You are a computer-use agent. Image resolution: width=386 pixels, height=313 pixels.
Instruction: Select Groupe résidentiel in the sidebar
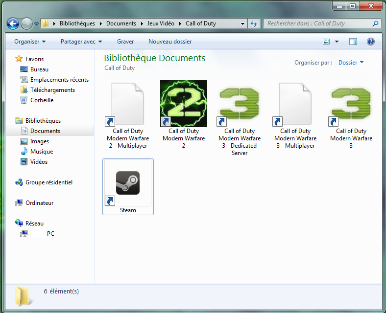coord(49,182)
